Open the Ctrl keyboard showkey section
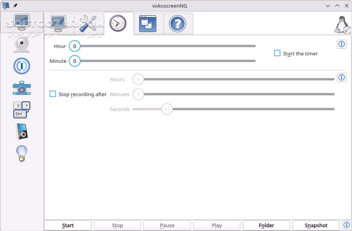 [x=22, y=109]
